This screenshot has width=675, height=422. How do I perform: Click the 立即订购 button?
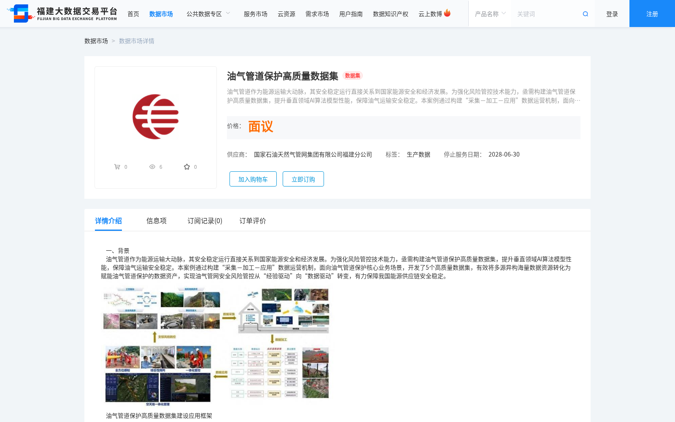[x=303, y=179]
